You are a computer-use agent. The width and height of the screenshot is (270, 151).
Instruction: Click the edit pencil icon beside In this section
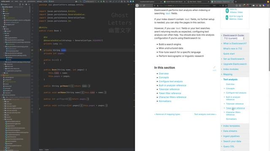point(214,67)
